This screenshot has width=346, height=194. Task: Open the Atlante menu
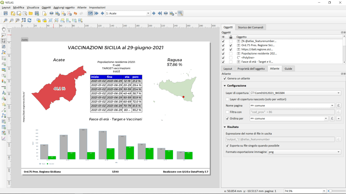tap(82, 7)
